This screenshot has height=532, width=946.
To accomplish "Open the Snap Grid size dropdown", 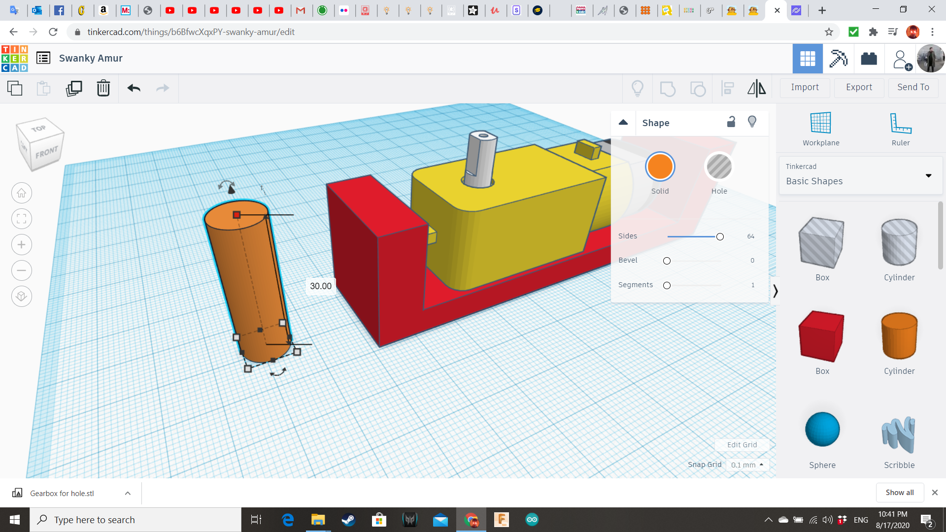I will click(747, 465).
